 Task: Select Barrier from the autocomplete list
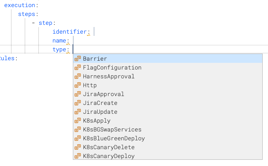point(168,58)
